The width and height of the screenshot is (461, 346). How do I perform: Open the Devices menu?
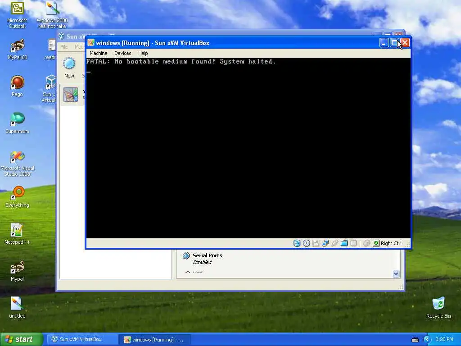point(122,53)
